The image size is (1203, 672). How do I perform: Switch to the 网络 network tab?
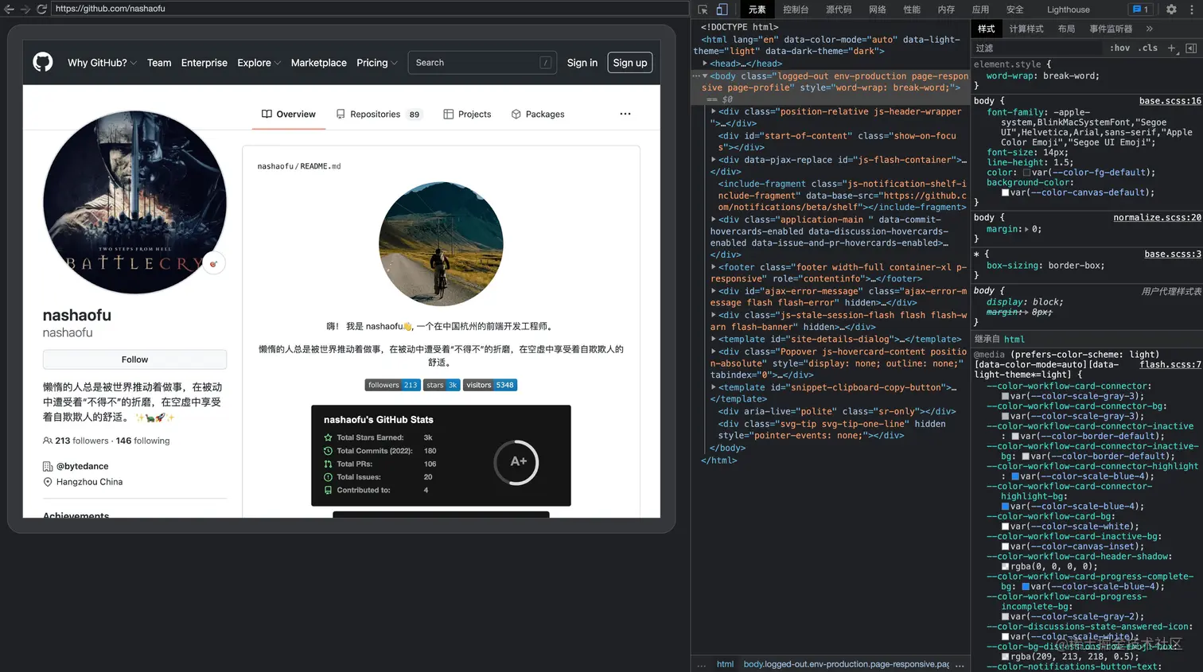pyautogui.click(x=878, y=10)
